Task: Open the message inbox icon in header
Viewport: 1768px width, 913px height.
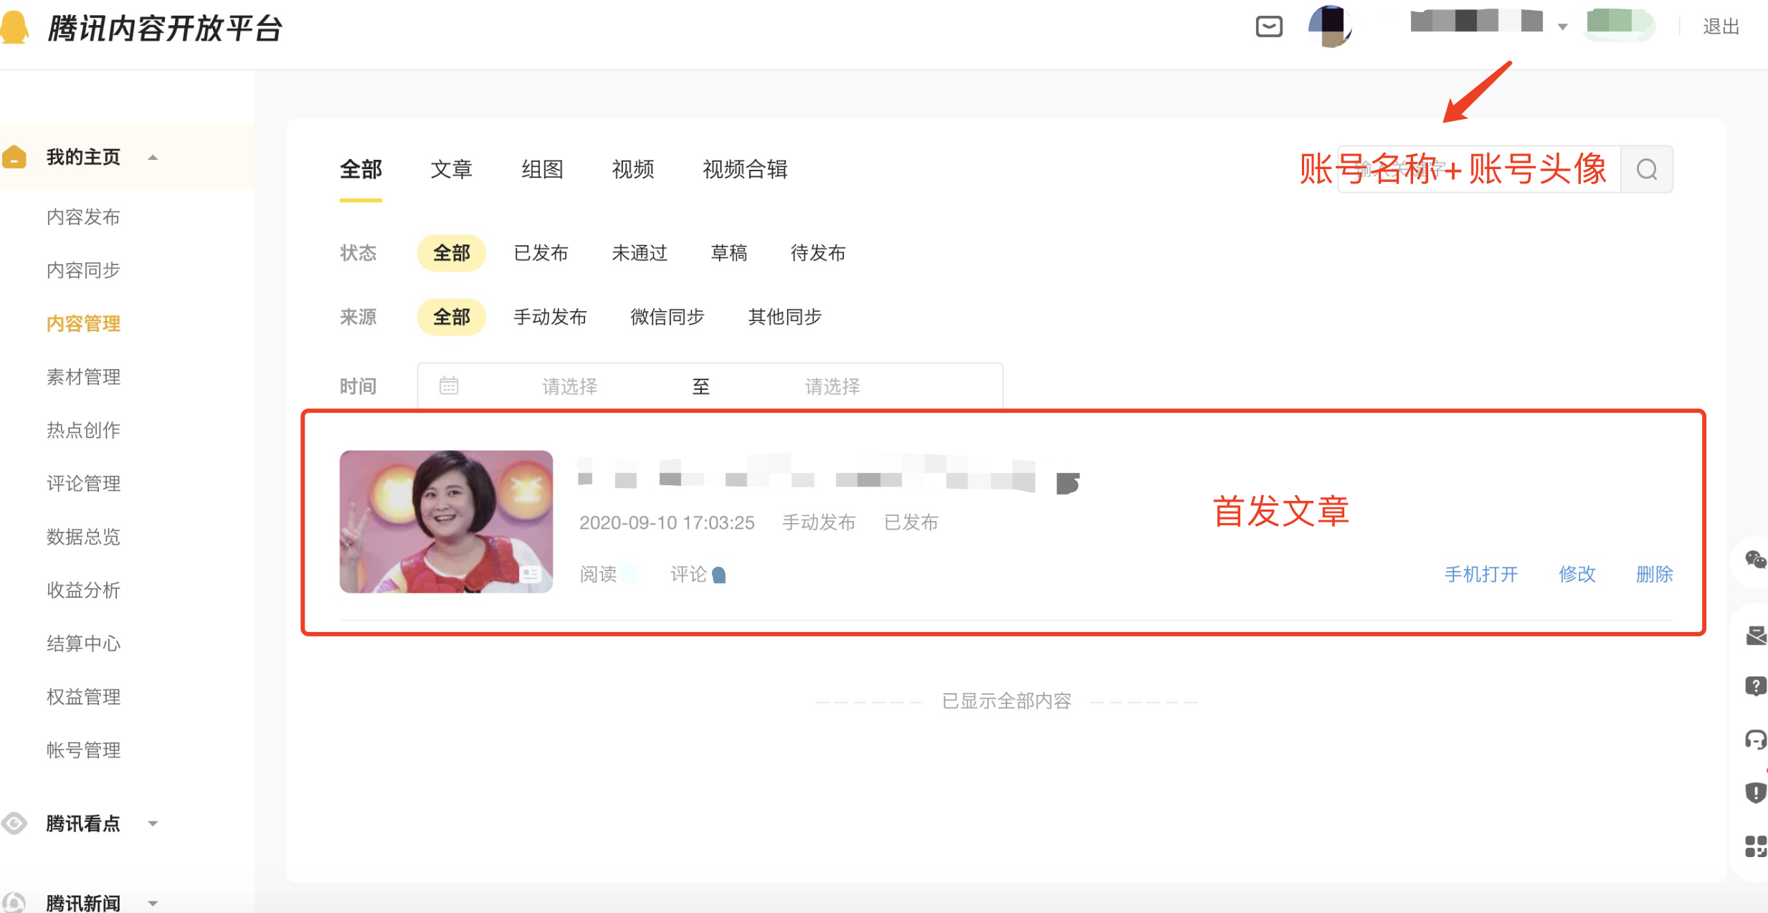Action: [x=1269, y=27]
